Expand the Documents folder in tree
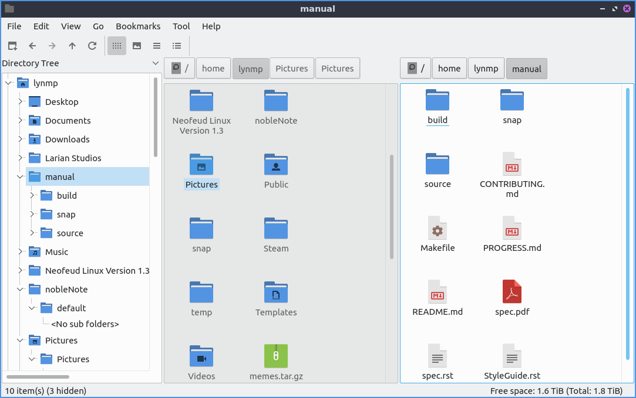 tap(20, 121)
